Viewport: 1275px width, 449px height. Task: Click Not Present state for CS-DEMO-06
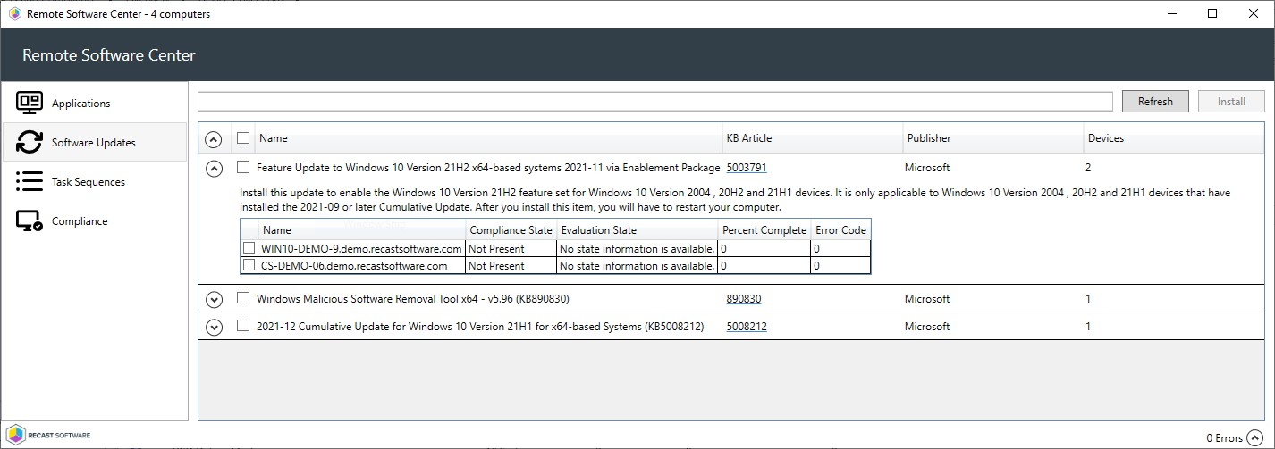click(x=496, y=266)
